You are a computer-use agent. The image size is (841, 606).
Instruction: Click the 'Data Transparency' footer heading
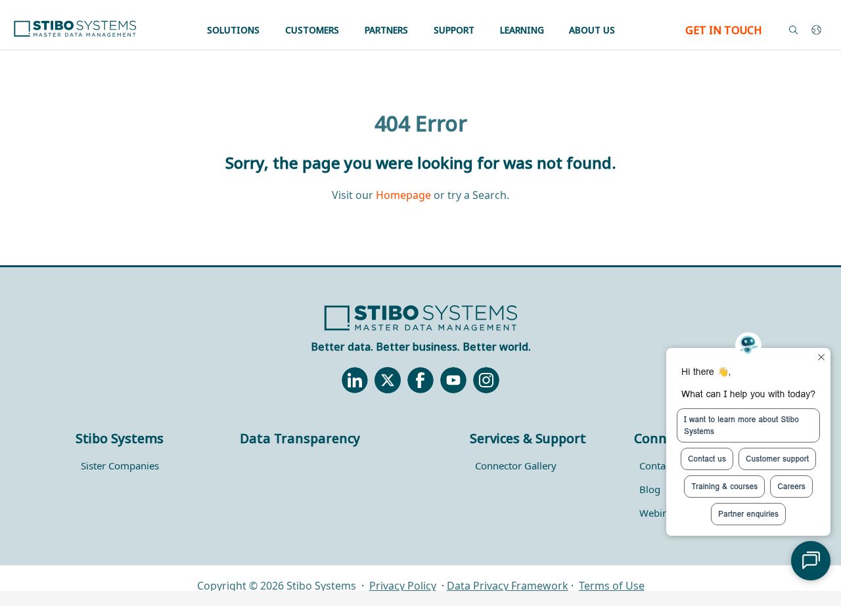pyautogui.click(x=300, y=439)
